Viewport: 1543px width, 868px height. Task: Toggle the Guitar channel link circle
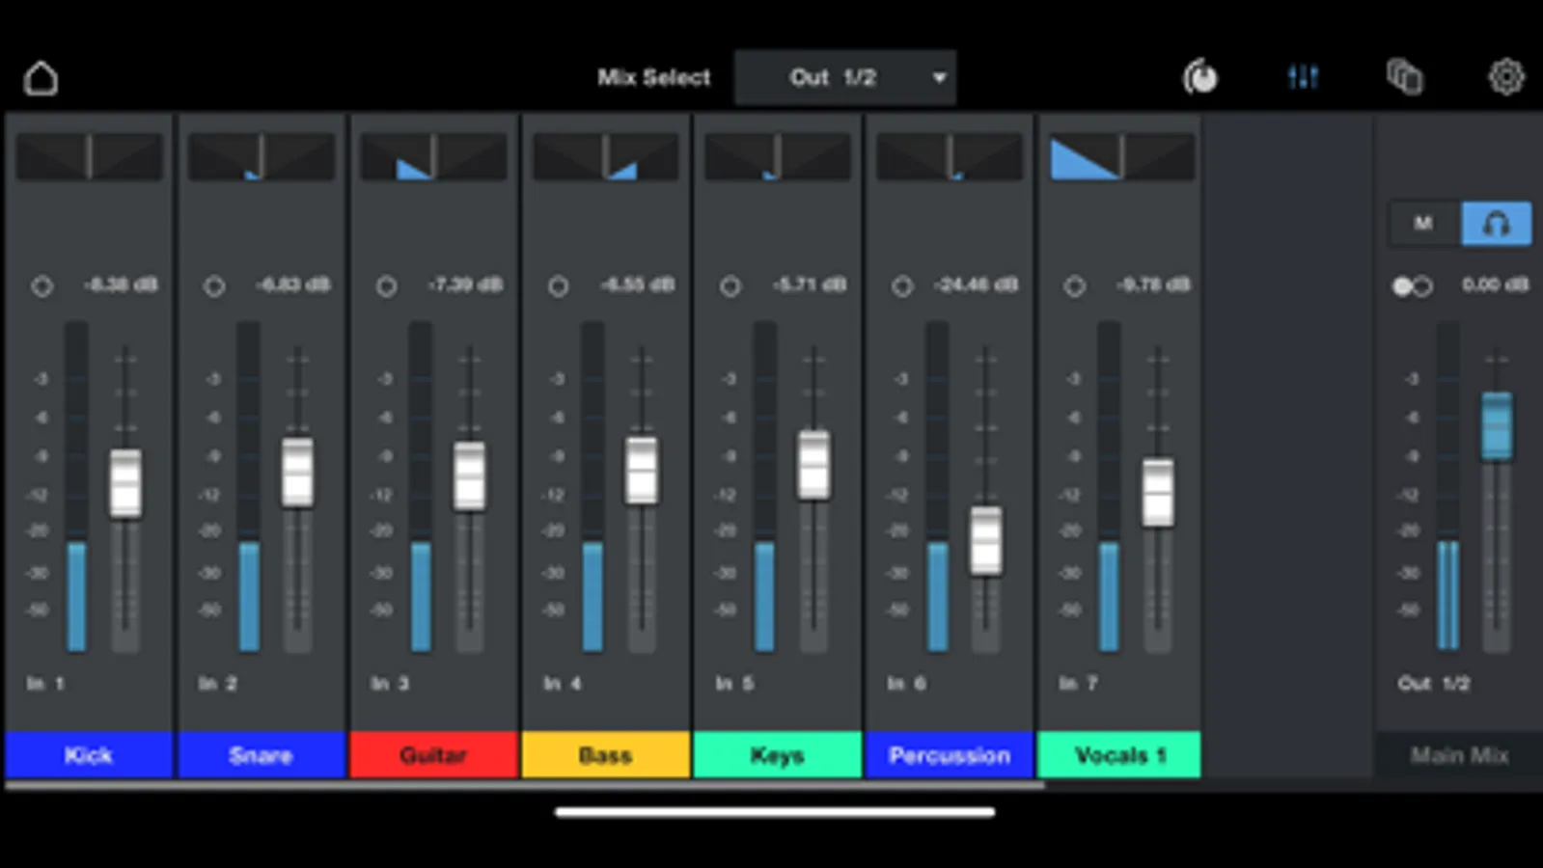386,285
